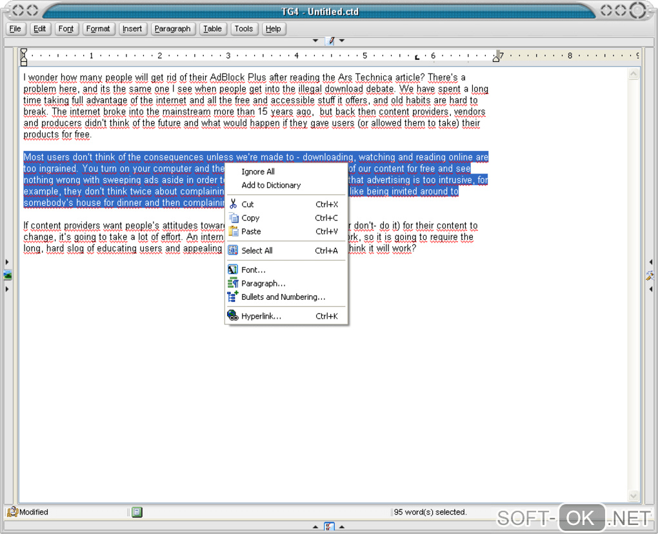
Task: Open the Paragraph menu
Action: (x=172, y=29)
